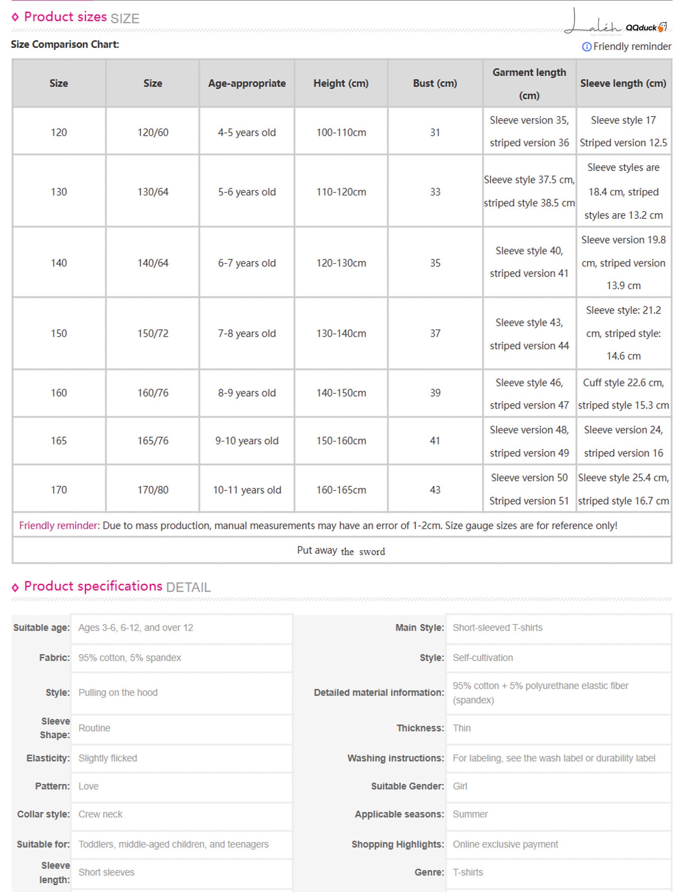Select the Product sizes SIZE heading
Viewport: 681px width, 892px height.
point(81,17)
